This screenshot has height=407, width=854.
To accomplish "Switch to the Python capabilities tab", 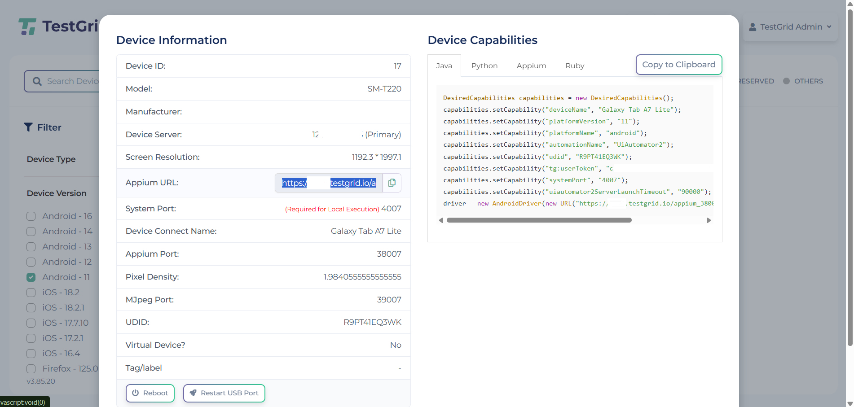I will click(484, 66).
